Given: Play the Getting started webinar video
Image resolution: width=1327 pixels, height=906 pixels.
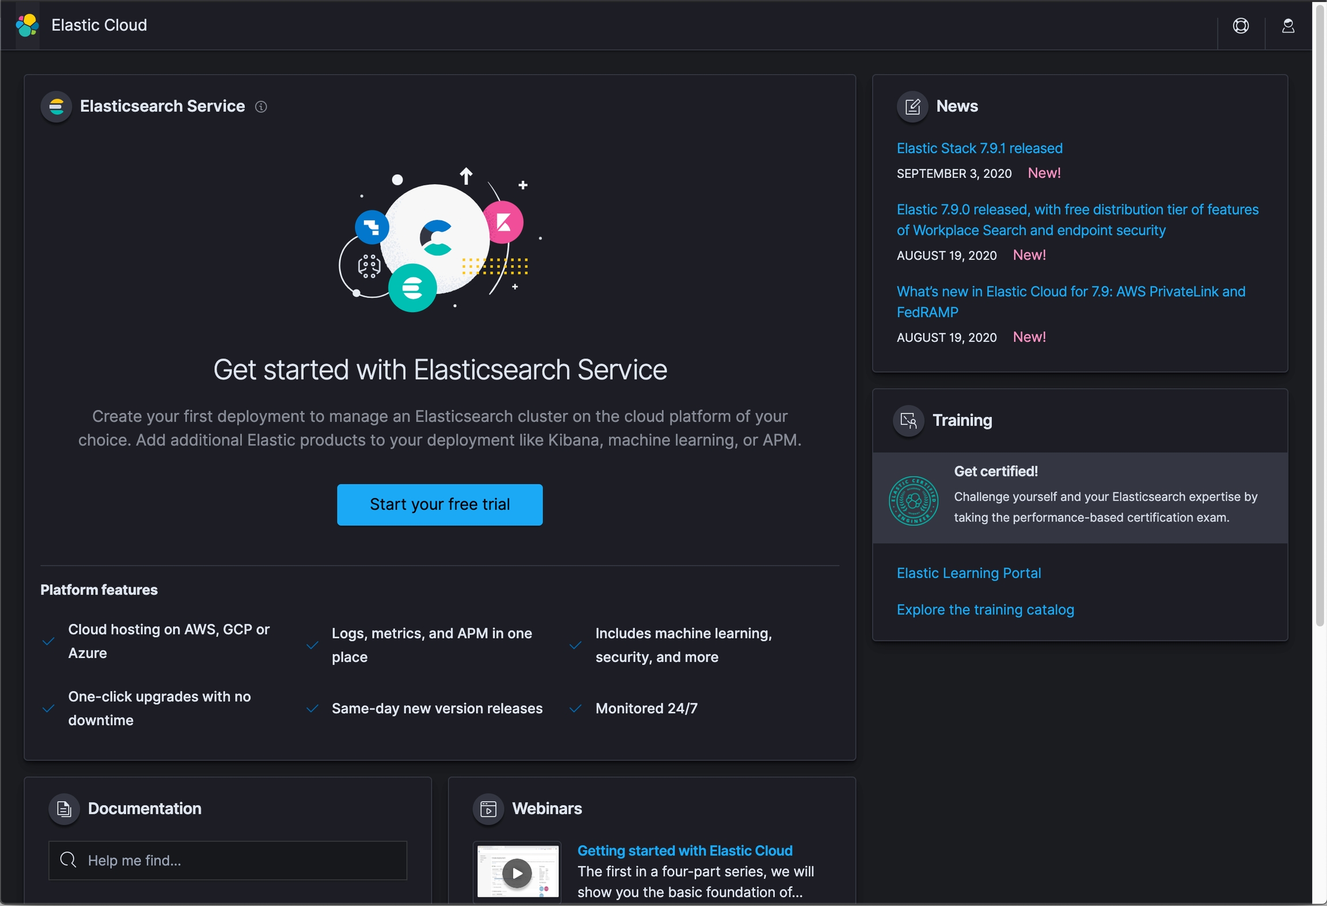Looking at the screenshot, I should (x=517, y=873).
